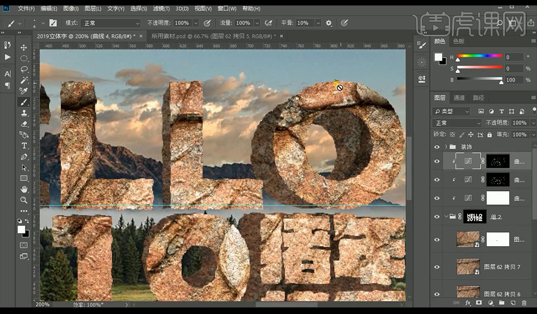Choose the Hand tool
This screenshot has width=537, height=314.
pyautogui.click(x=24, y=189)
